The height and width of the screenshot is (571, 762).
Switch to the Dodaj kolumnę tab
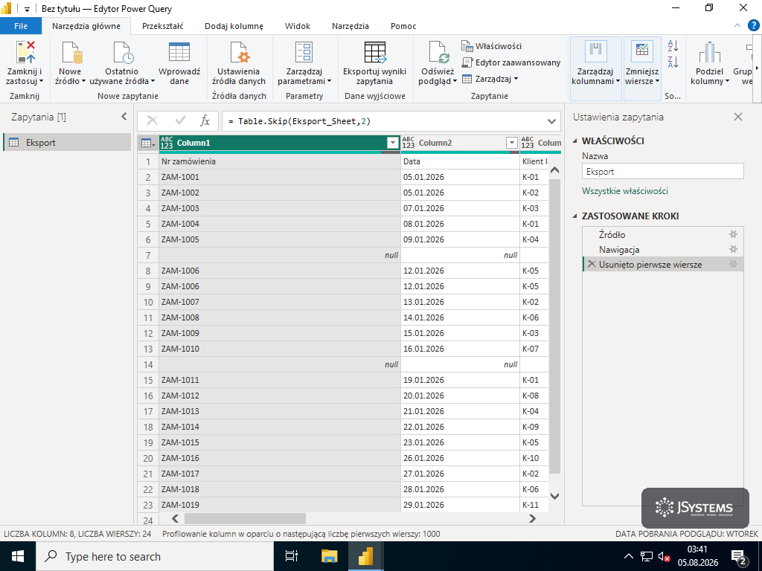234,26
